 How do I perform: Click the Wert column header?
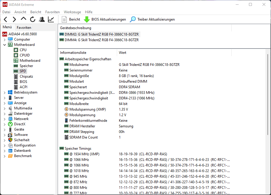174,53
